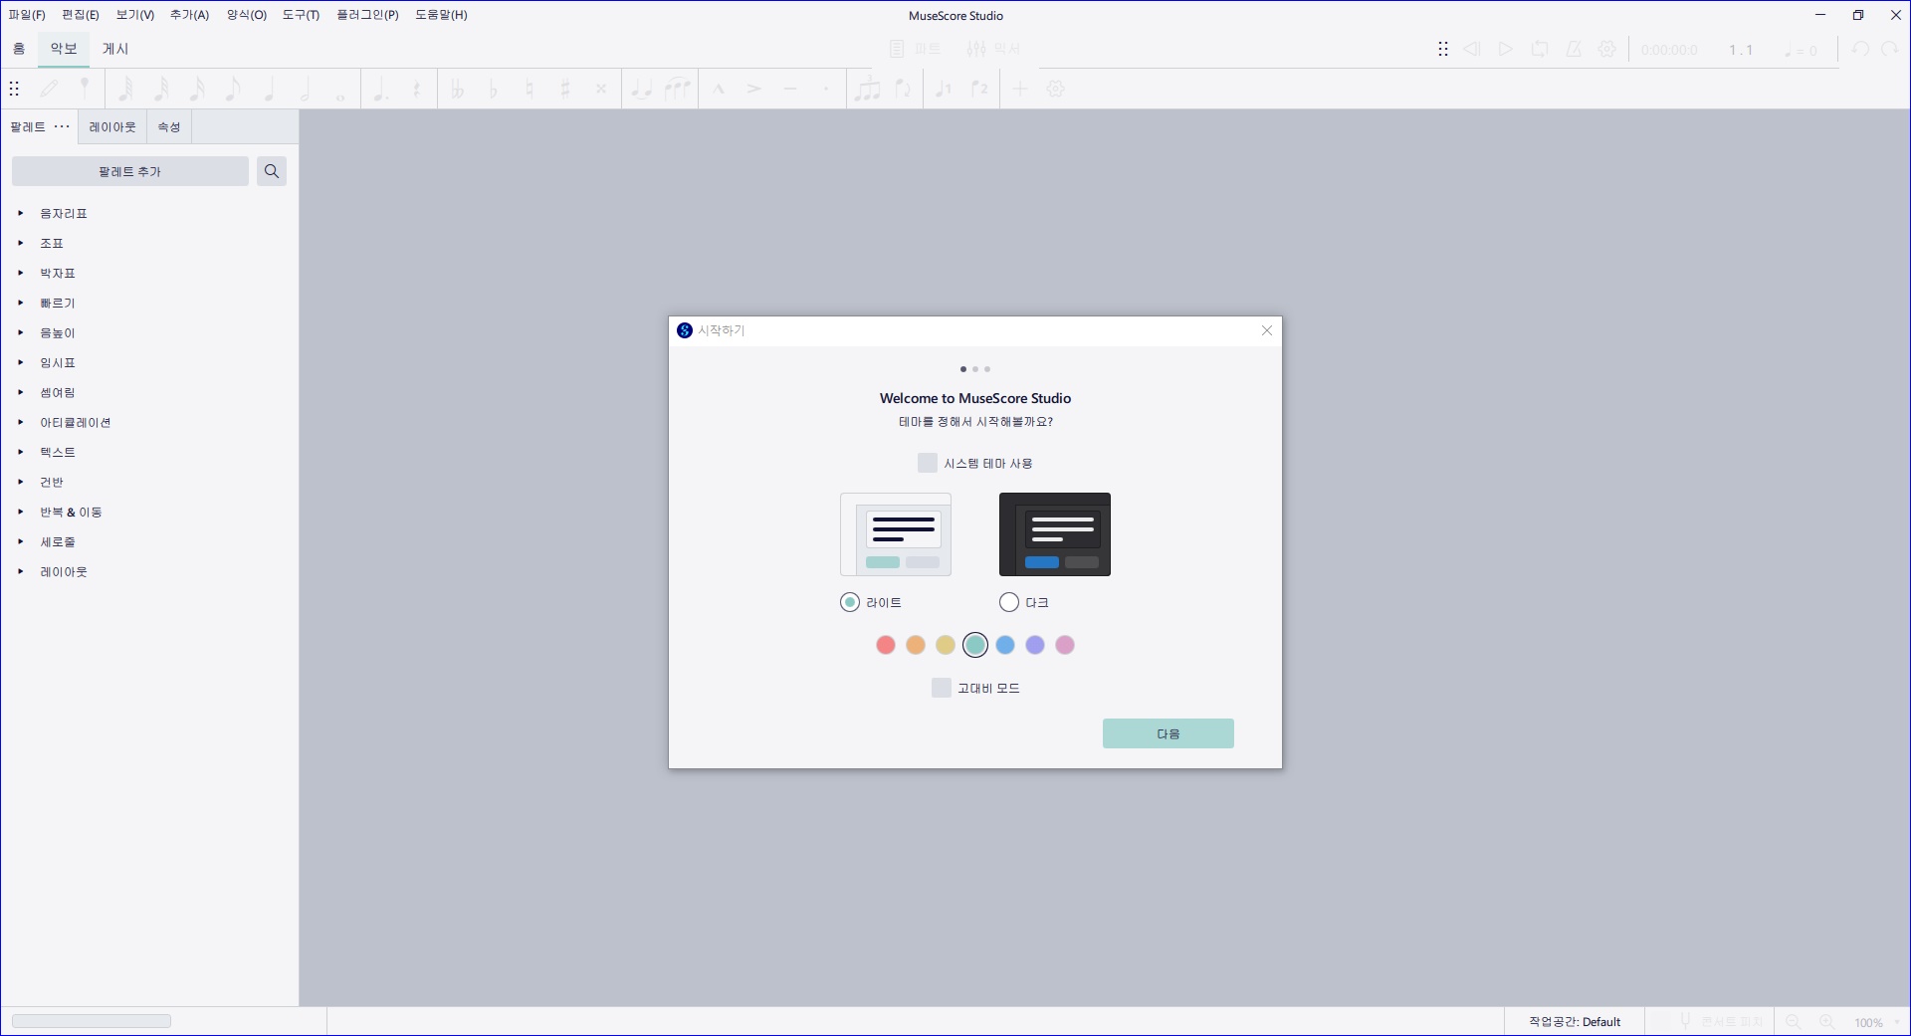Viewport: 1911px width, 1036px height.
Task: Select the 라이트 theme radio button
Action: (850, 602)
